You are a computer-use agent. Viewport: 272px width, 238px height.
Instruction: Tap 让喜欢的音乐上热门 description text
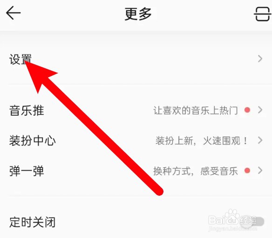click(196, 110)
